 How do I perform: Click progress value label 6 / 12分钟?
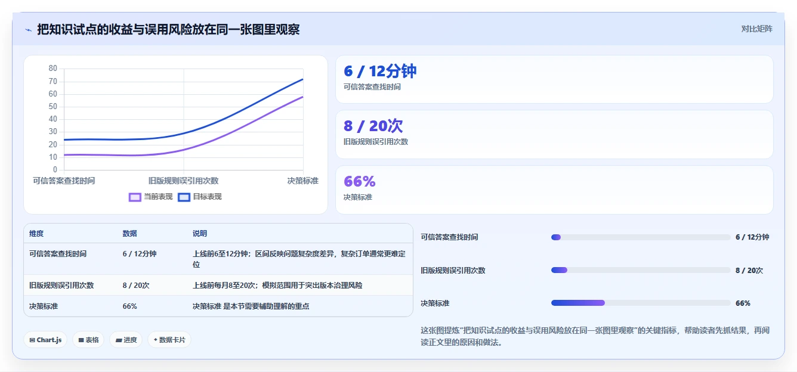coord(752,237)
